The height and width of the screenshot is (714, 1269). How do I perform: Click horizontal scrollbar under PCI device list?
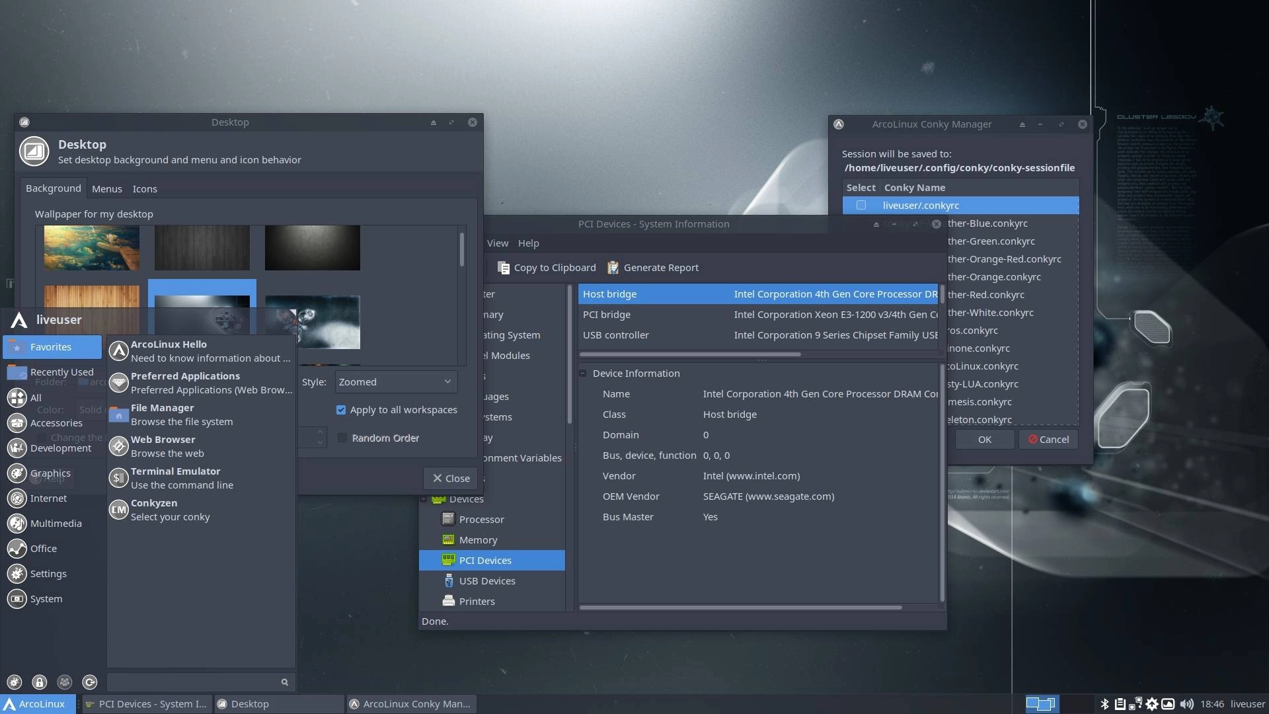coord(690,354)
